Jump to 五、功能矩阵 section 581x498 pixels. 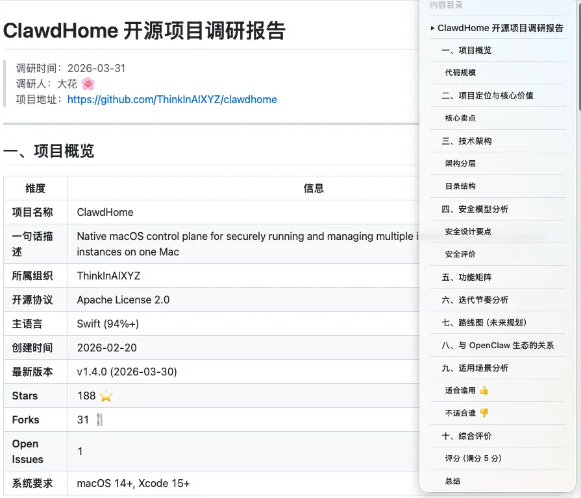pyautogui.click(x=467, y=277)
